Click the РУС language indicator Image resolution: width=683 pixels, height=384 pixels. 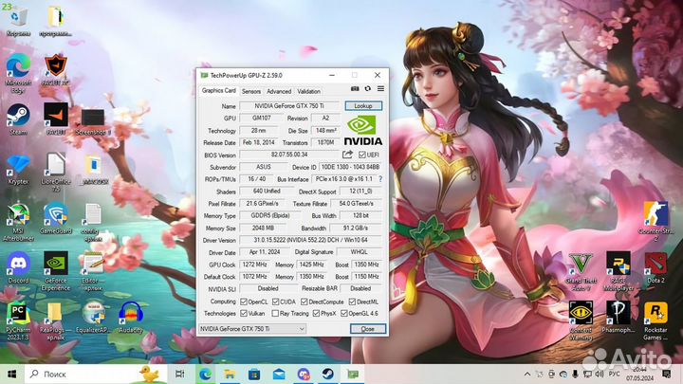(x=614, y=374)
